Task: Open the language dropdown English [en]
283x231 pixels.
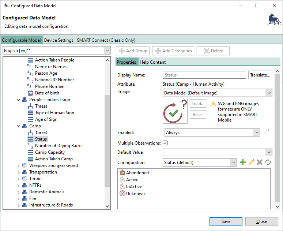Action: tap(56, 51)
